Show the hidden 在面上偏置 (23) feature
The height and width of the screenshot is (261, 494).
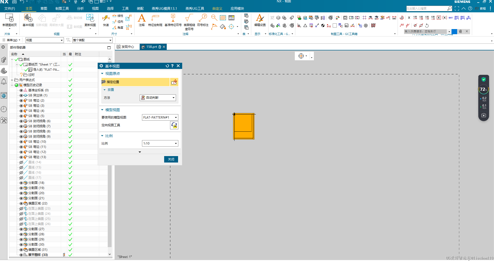point(21,209)
